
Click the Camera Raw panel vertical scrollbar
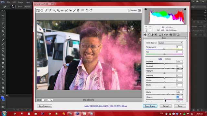[187, 71]
